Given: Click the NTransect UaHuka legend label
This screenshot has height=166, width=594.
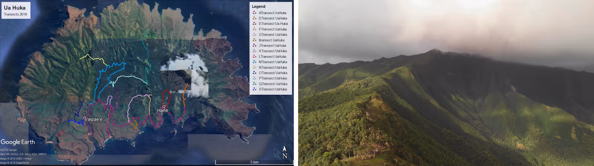Looking at the screenshot, I should click(272, 67).
